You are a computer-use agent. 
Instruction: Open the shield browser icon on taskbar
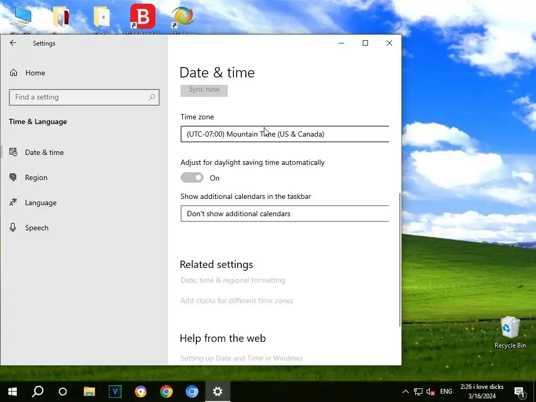coord(140,392)
